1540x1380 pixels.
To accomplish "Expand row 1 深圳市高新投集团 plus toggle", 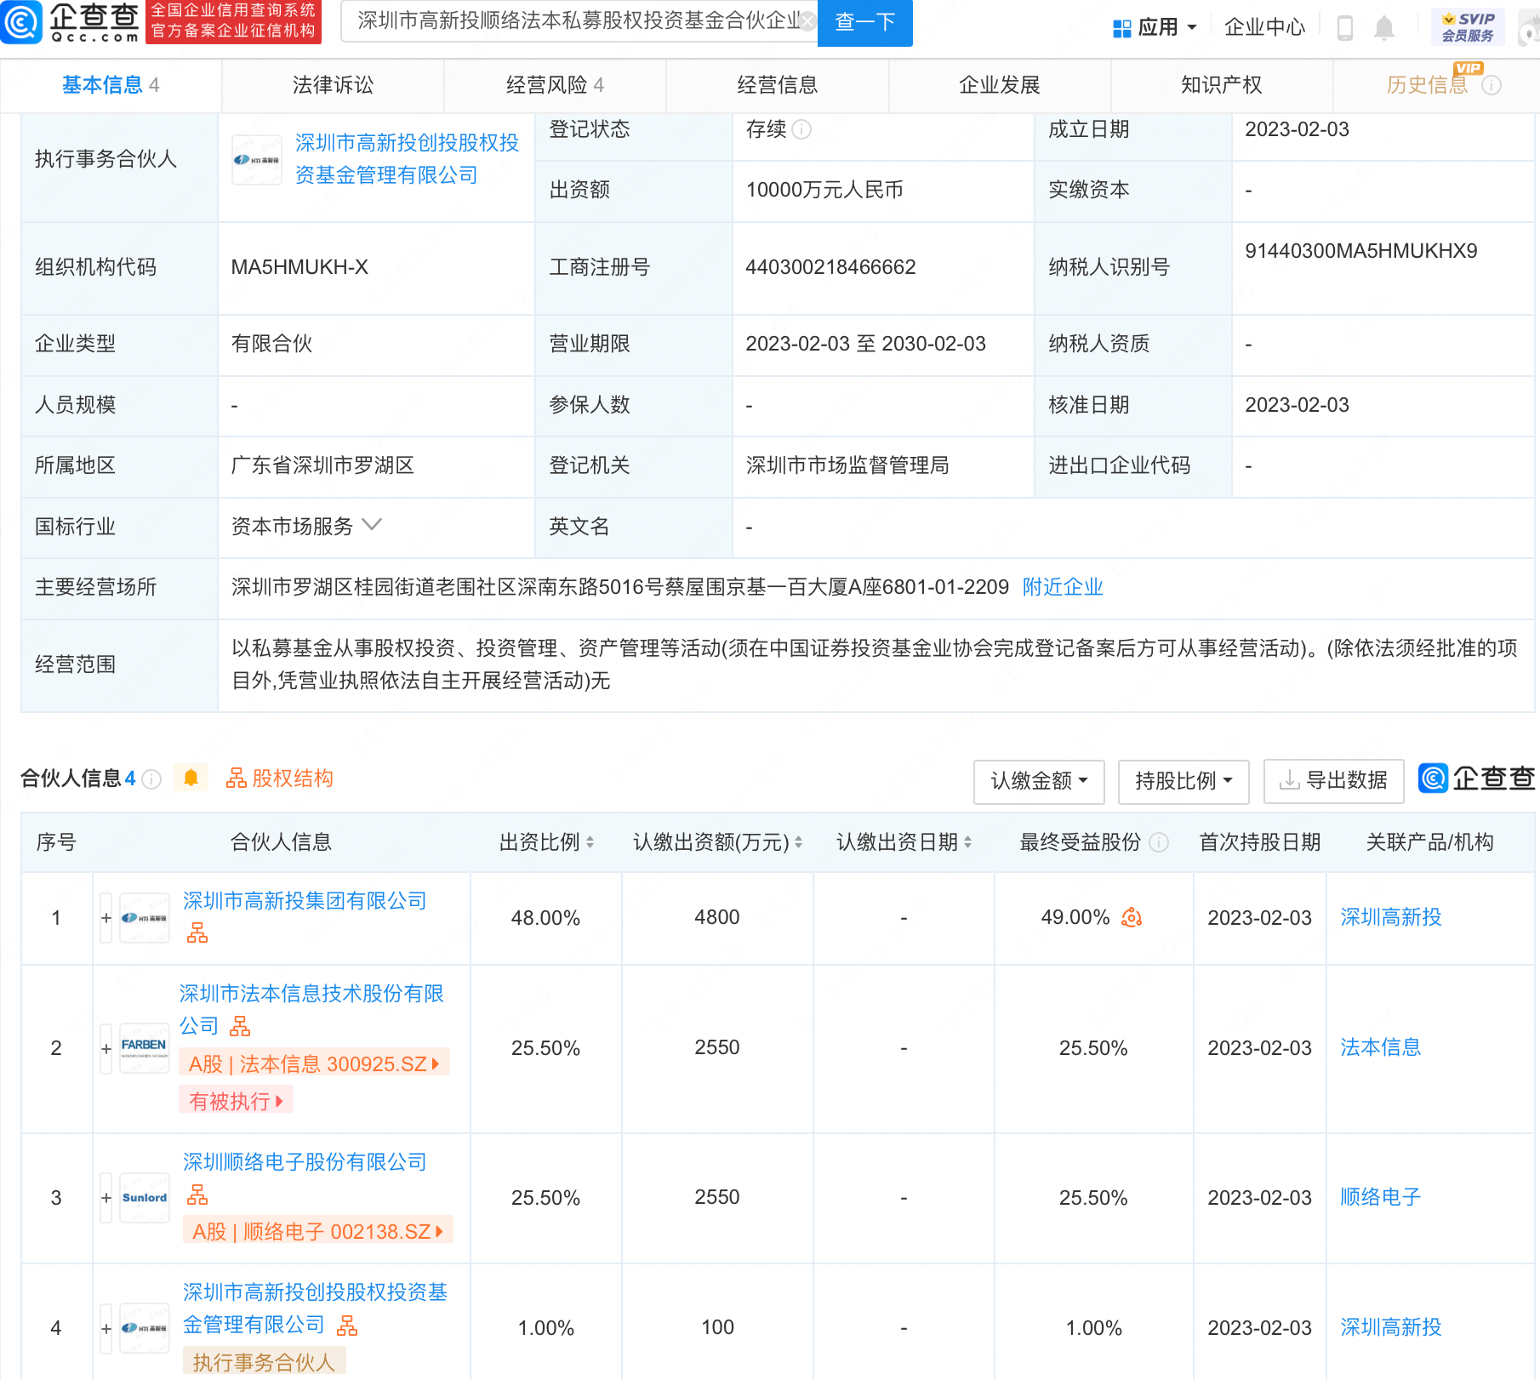I will 106,918.
